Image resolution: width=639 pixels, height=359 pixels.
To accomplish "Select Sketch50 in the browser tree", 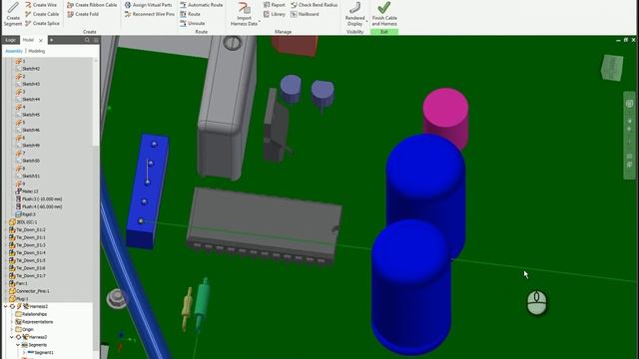I will pyautogui.click(x=31, y=161).
